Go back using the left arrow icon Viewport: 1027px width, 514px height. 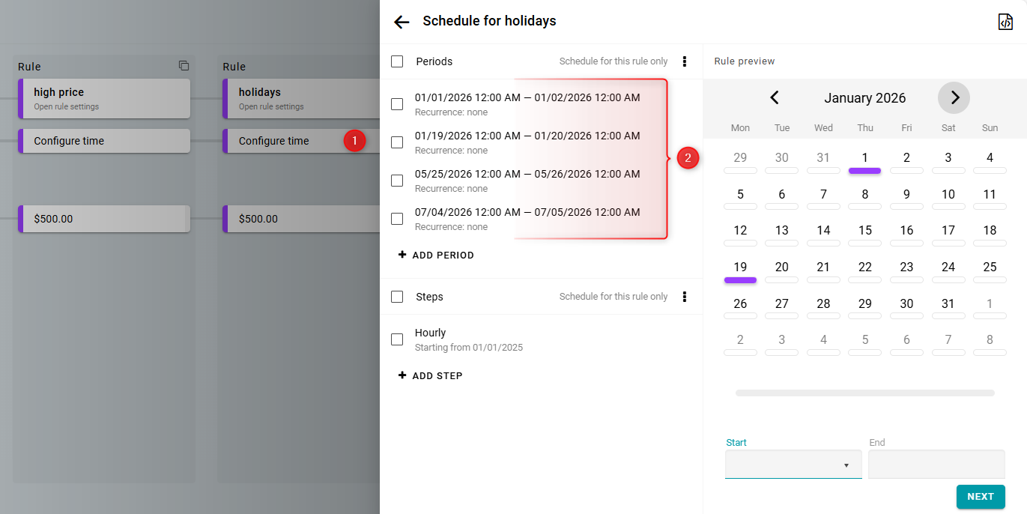pyautogui.click(x=402, y=22)
